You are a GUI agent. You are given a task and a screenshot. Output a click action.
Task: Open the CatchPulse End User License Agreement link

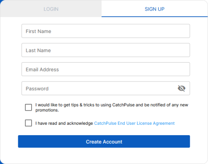coord(134,123)
